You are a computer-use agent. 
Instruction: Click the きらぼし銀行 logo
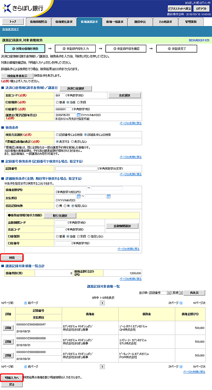pos(23,8)
